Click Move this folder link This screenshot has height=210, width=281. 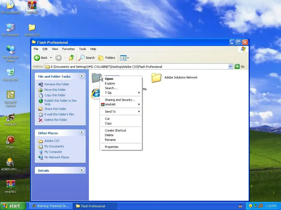pyautogui.click(x=55, y=90)
